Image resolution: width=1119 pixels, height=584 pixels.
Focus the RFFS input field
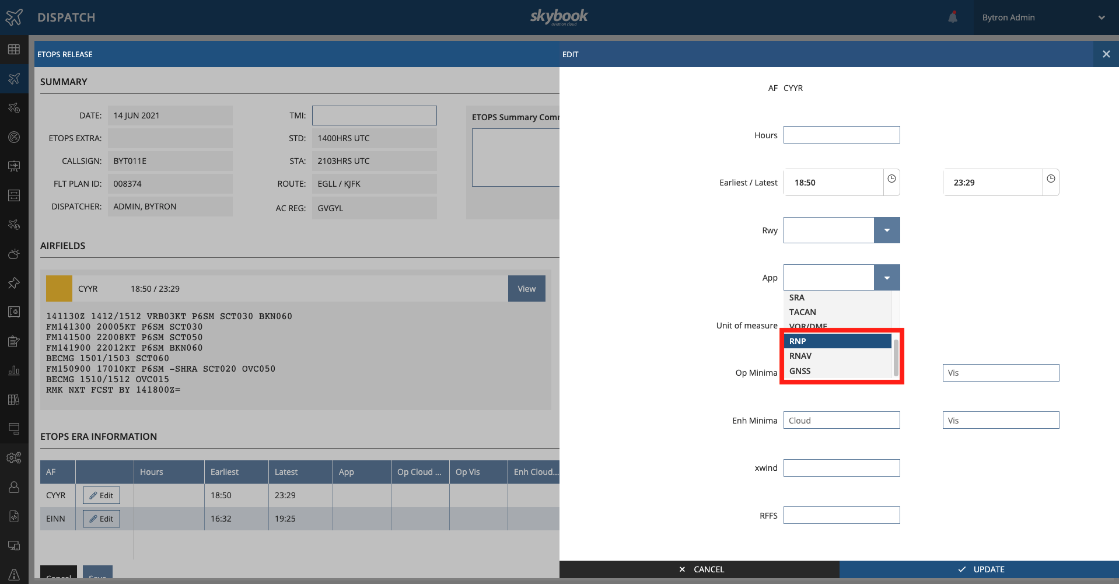point(841,515)
